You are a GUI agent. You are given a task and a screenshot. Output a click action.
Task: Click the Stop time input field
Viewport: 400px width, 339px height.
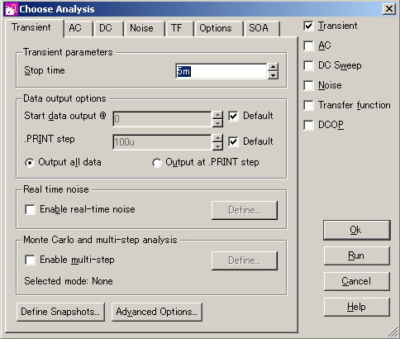point(221,71)
